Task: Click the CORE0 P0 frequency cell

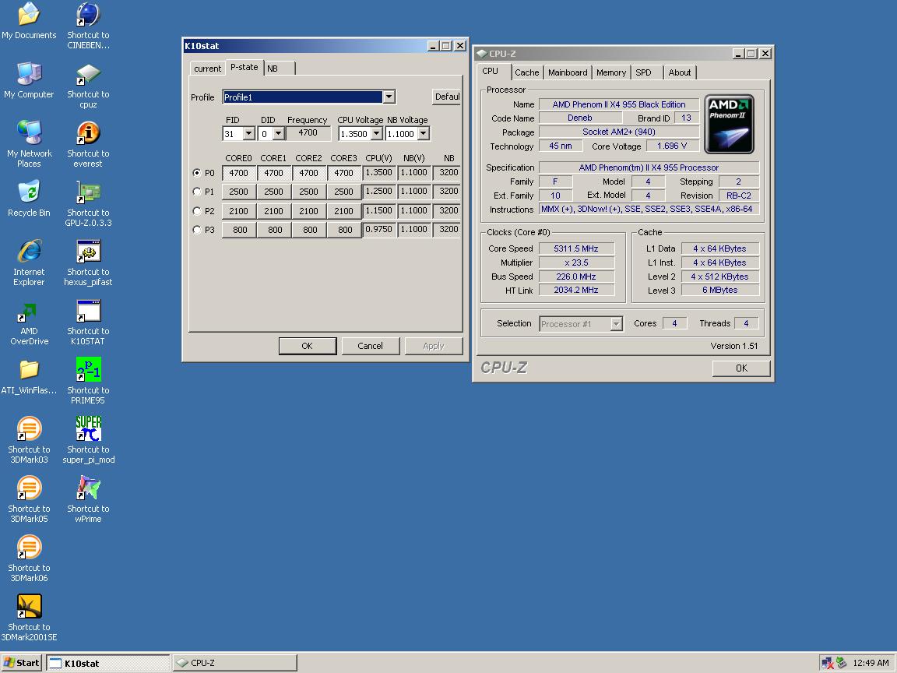Action: (239, 173)
